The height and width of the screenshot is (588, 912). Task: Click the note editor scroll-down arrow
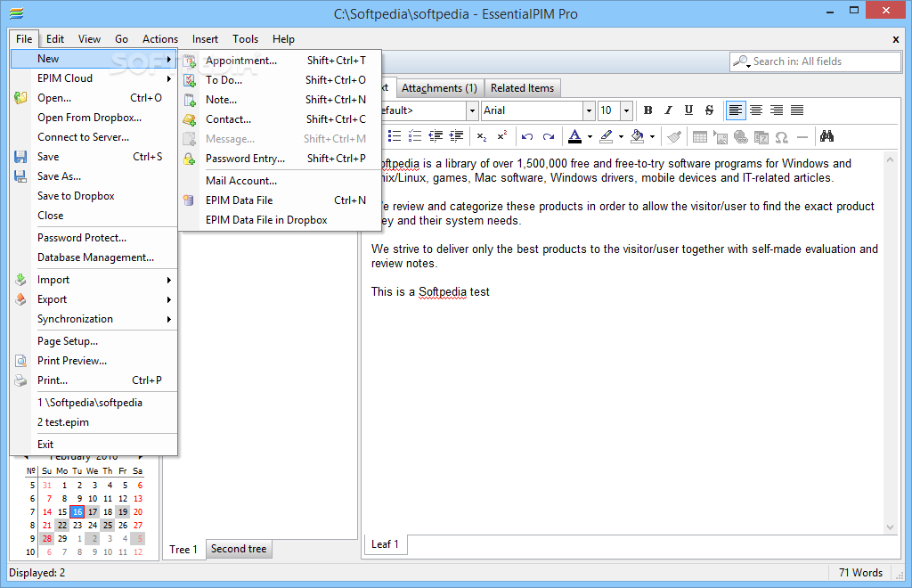890,527
